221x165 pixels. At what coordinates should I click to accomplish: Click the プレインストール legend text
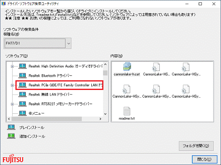pyautogui.click(x=32, y=127)
